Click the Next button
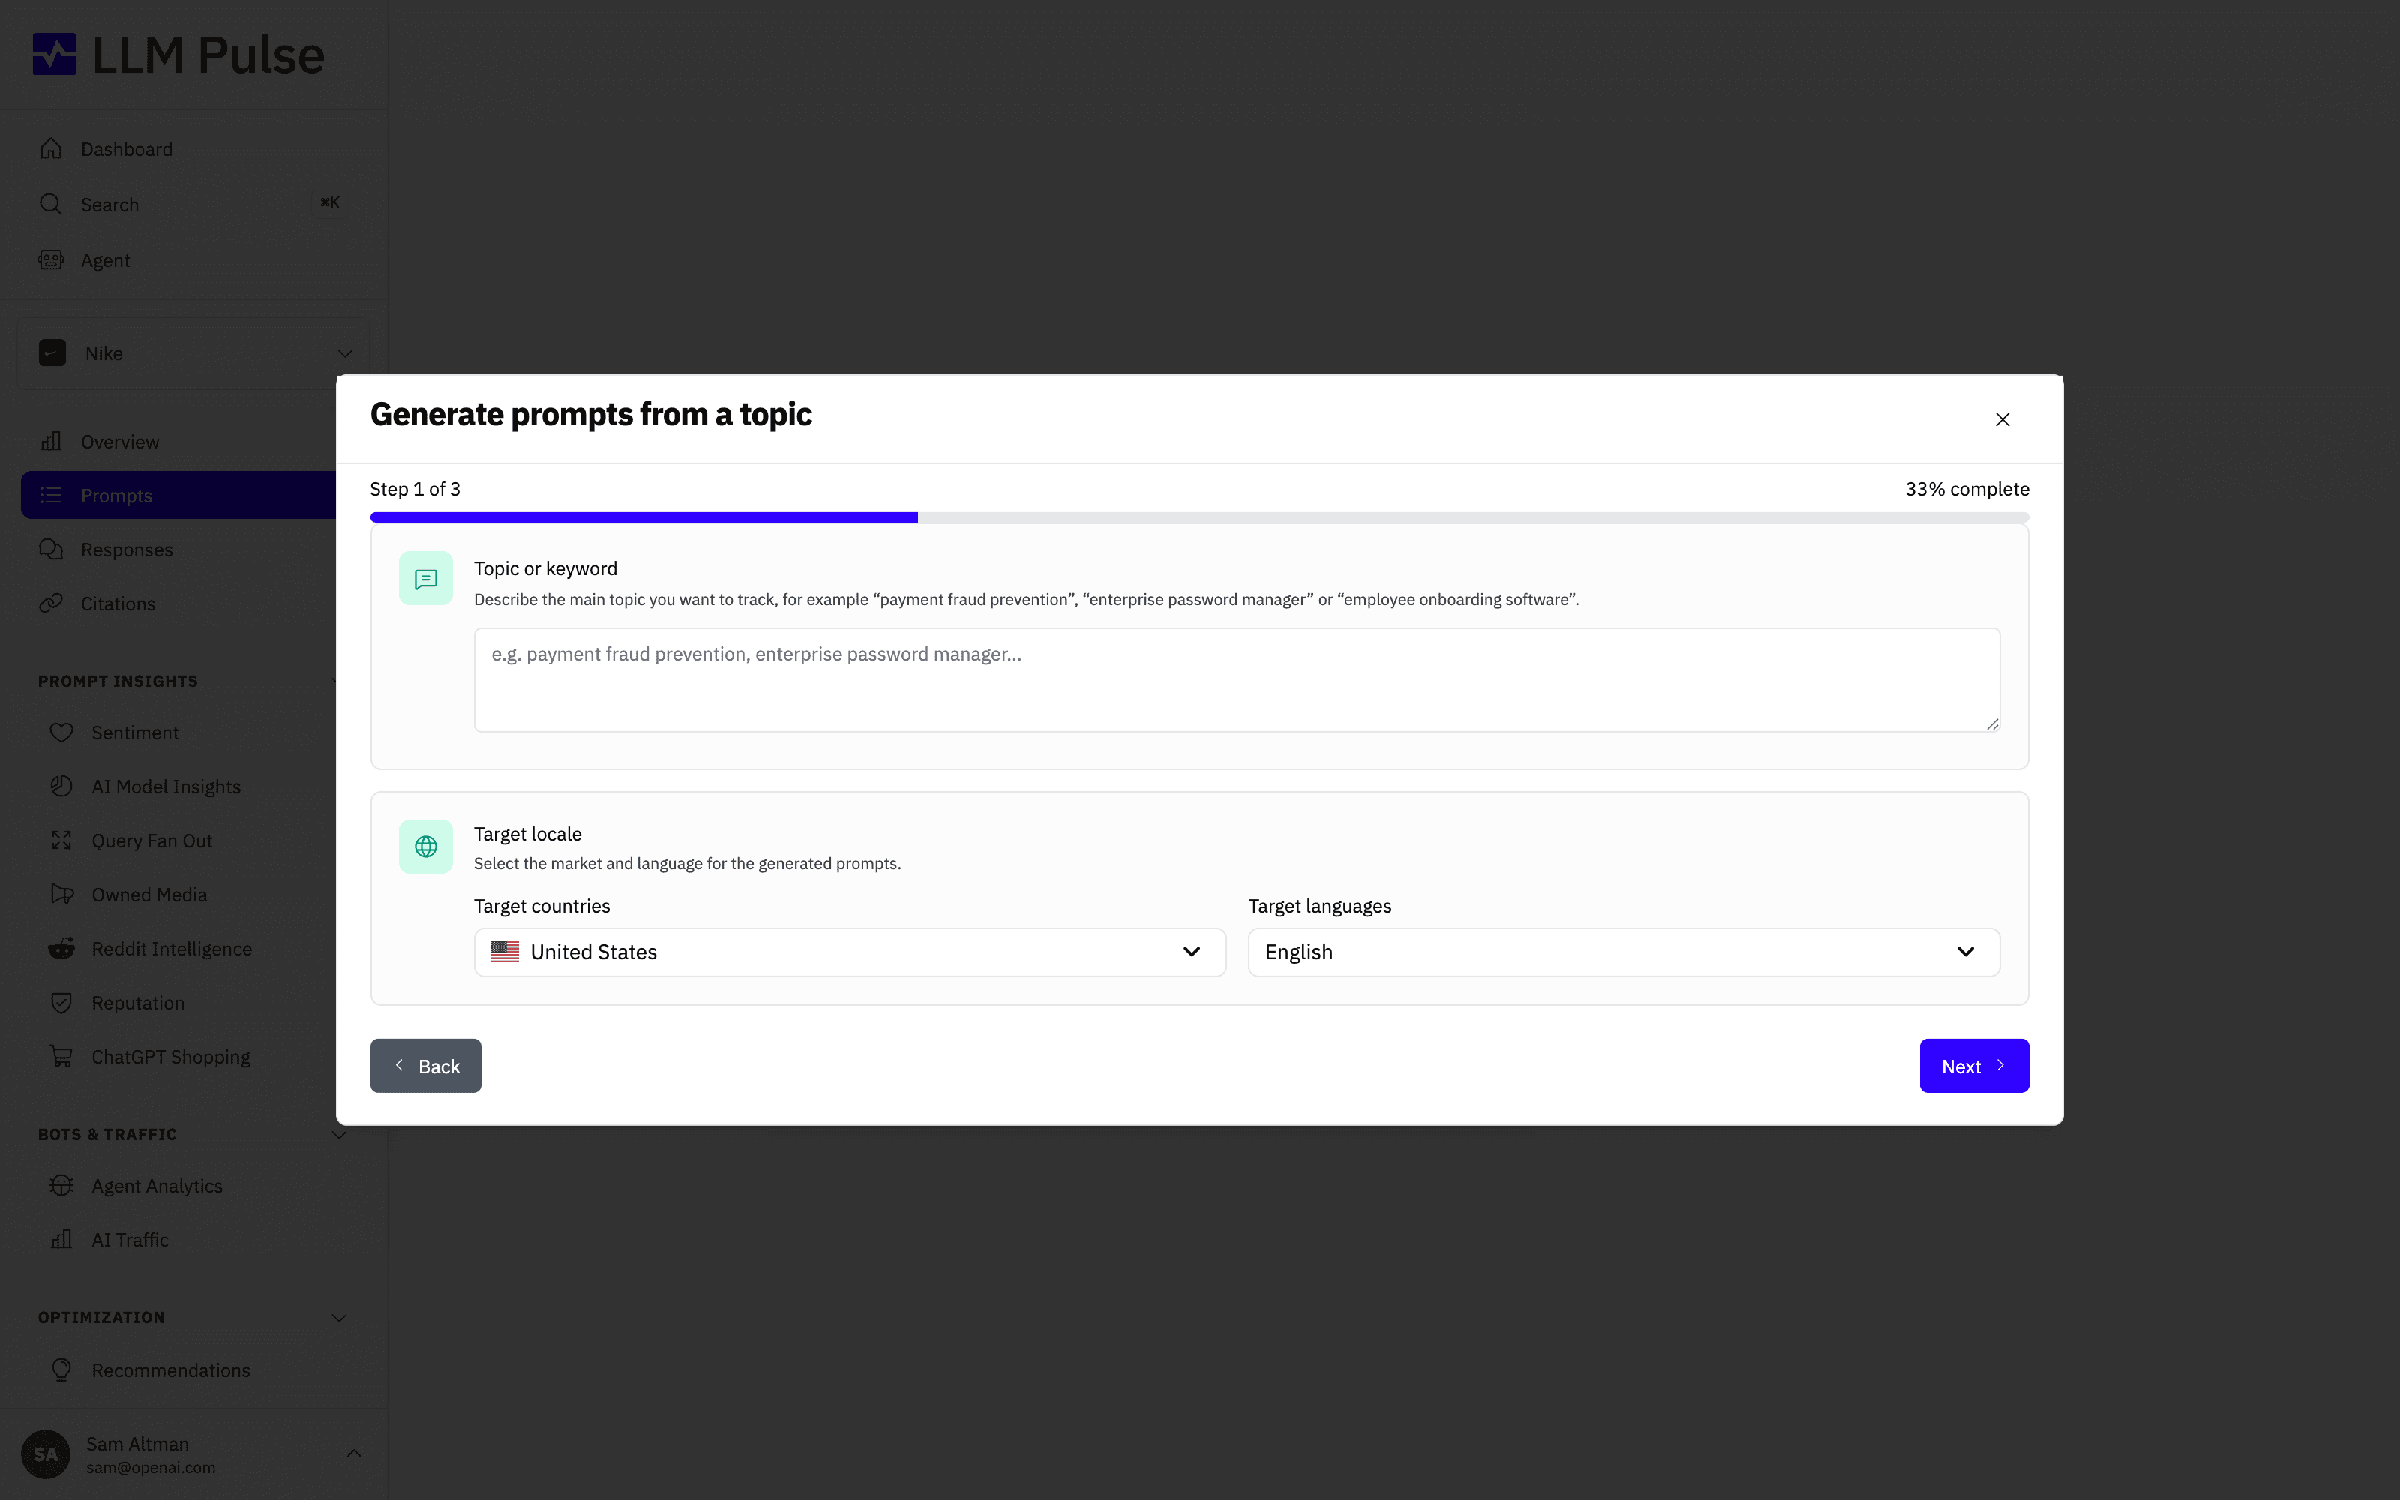The height and width of the screenshot is (1500, 2400). click(1973, 1066)
